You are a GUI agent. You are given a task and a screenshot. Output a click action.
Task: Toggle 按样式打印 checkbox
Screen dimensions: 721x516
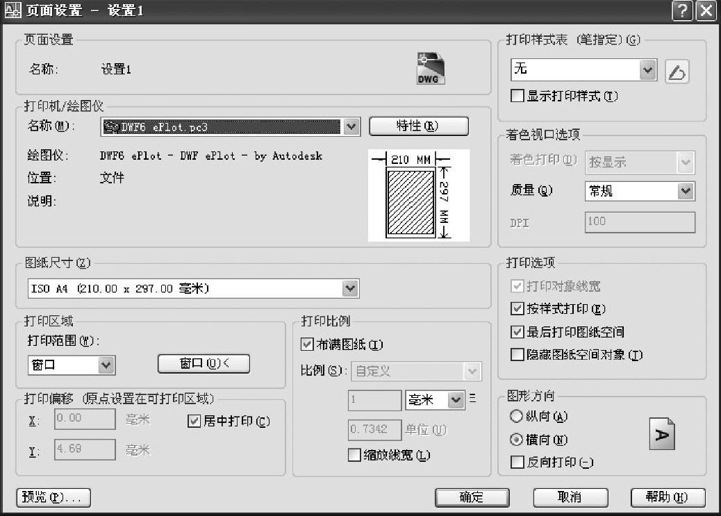[x=517, y=308]
